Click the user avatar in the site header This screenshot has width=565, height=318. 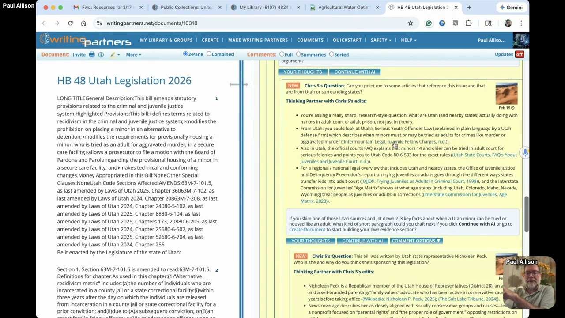coord(521,40)
